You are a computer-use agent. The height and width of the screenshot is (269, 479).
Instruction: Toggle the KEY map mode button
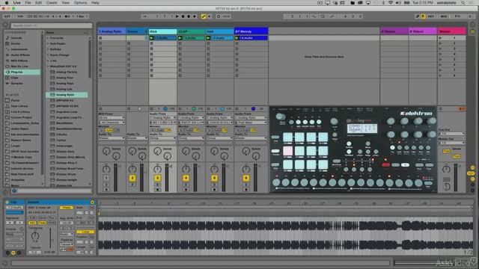430,16
